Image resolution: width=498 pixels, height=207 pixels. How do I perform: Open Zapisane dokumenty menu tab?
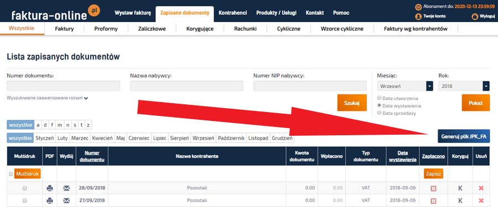coord(184,13)
